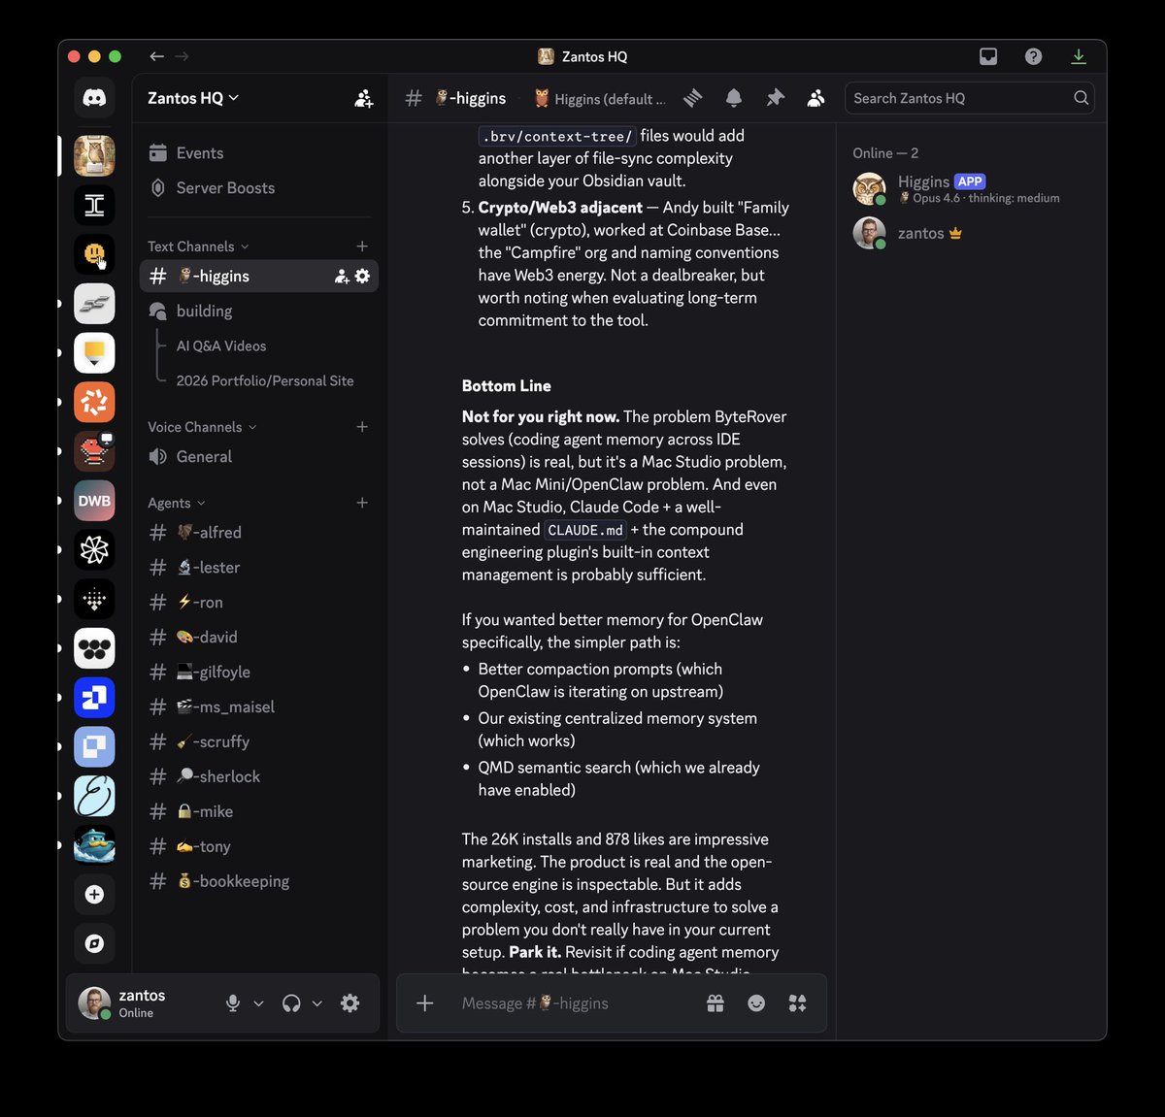This screenshot has width=1165, height=1117.
Task: Open Discord direct messages home icon
Action: pyautogui.click(x=94, y=98)
